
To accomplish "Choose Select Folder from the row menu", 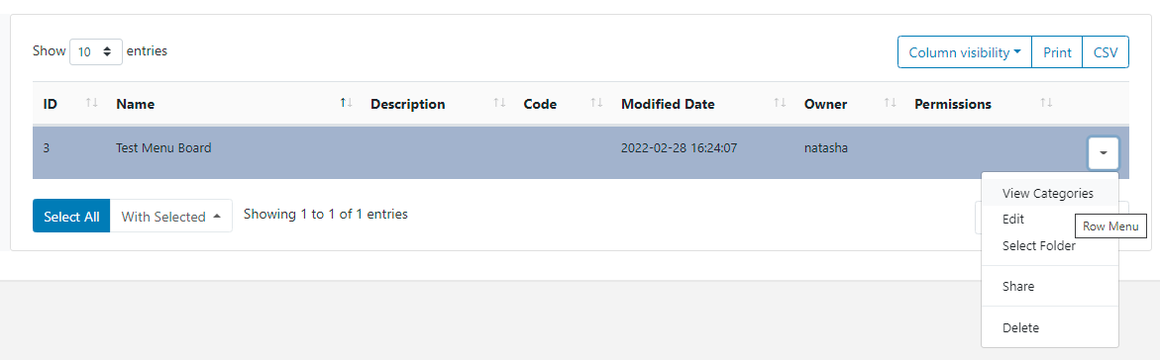I will click(1039, 246).
